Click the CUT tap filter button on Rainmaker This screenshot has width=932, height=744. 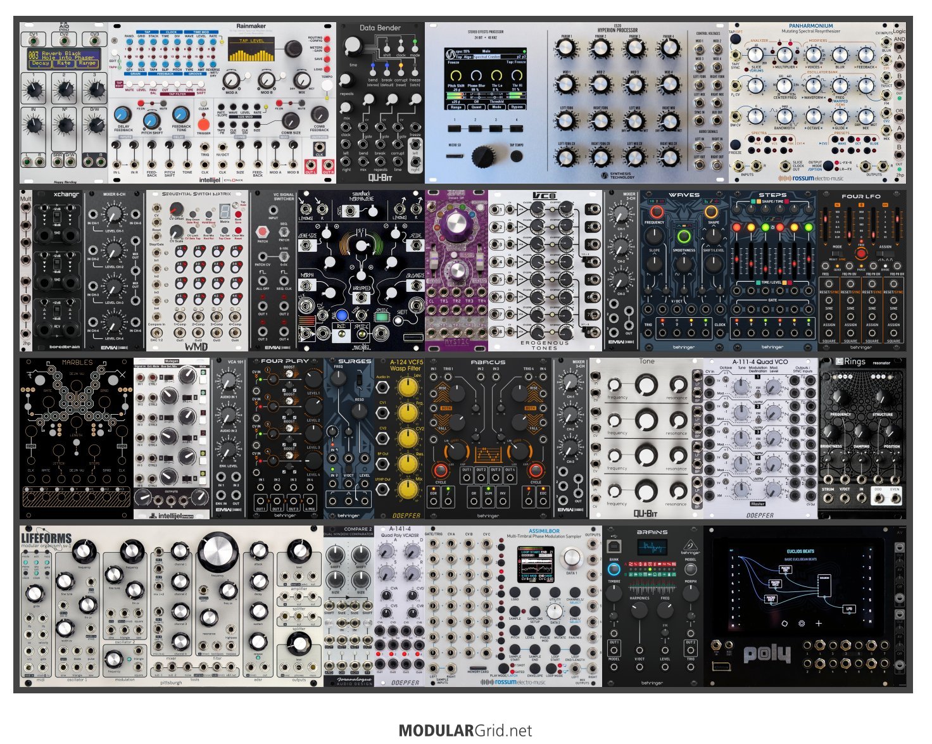point(165,83)
